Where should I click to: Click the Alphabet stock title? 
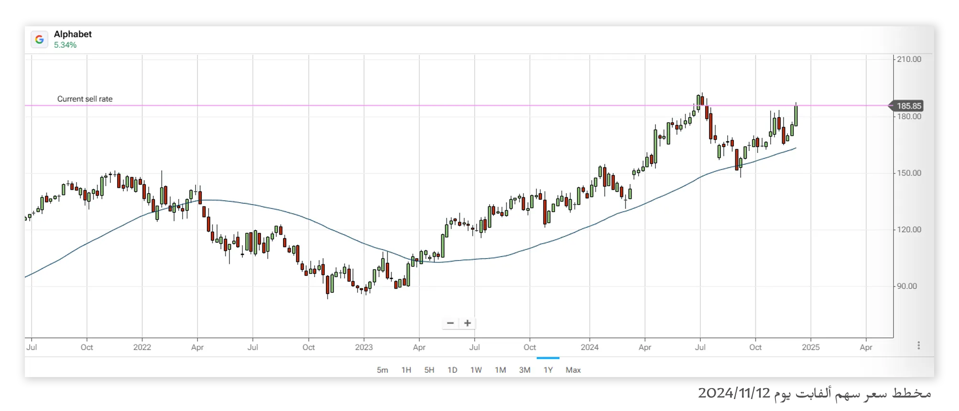(x=73, y=34)
